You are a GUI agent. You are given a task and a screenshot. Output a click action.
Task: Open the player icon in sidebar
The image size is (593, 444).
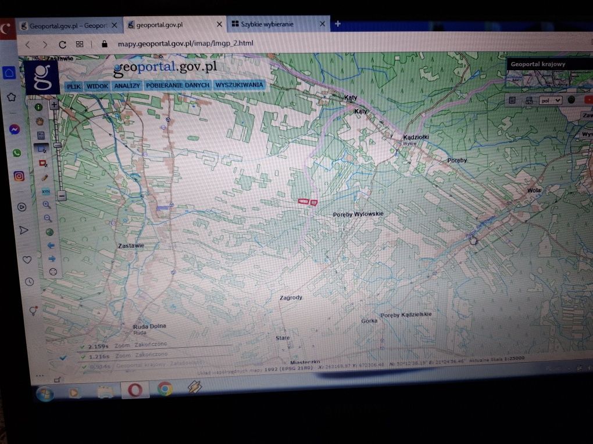pos(22,207)
